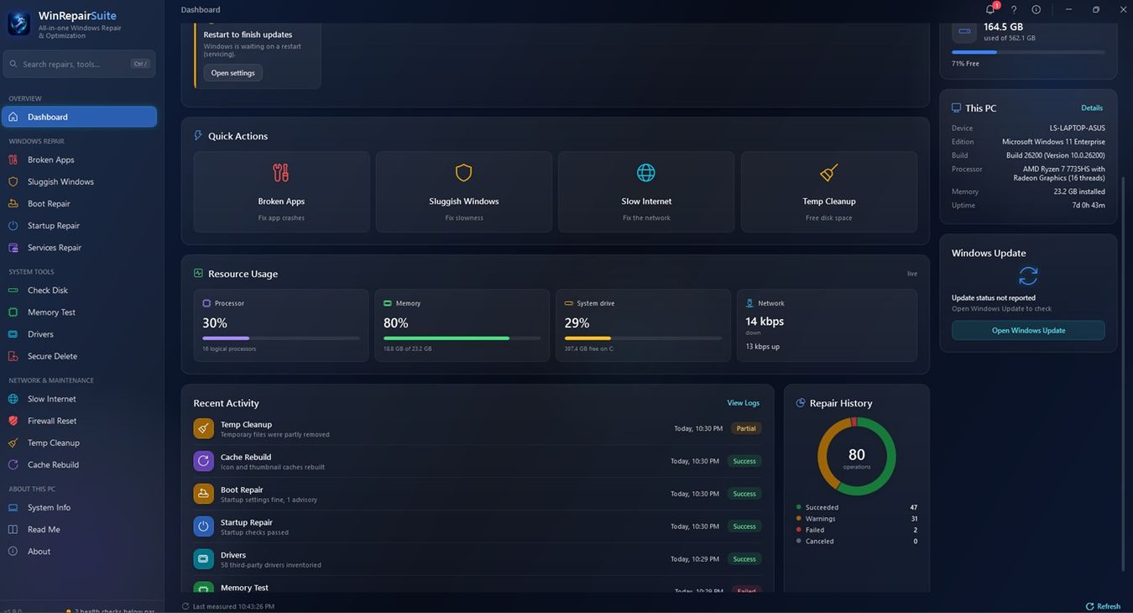The image size is (1133, 613).
Task: Click the Drivers icon in Recent Activity
Action: 204,558
